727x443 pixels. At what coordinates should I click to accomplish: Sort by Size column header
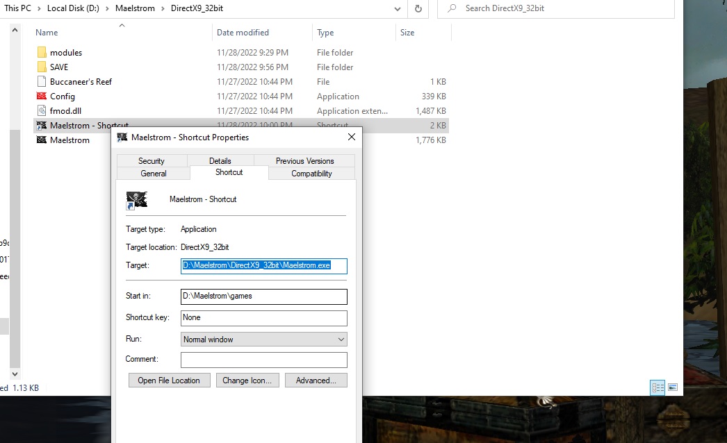pyautogui.click(x=407, y=33)
